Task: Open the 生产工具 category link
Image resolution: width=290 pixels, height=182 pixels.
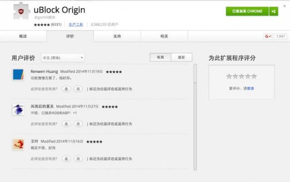Action: (x=76, y=25)
